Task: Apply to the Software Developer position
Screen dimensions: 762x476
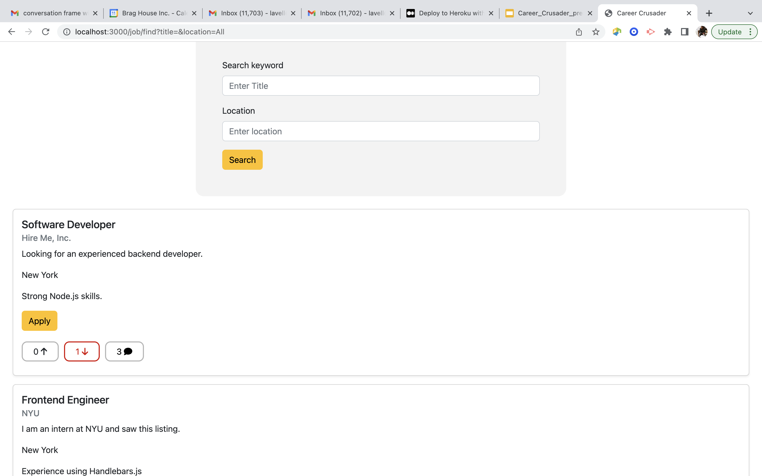Action: tap(39, 321)
